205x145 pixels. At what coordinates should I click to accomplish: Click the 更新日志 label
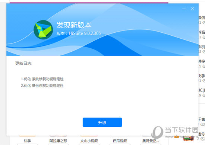click(23, 63)
